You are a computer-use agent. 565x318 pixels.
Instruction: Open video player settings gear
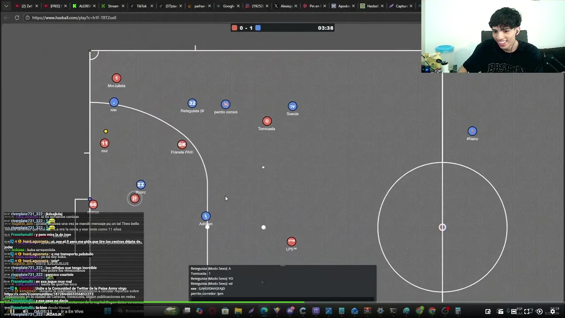click(552, 311)
